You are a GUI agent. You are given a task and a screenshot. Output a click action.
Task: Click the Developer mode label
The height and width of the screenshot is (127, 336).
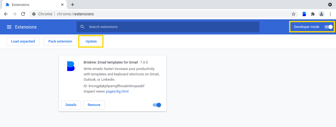[307, 27]
